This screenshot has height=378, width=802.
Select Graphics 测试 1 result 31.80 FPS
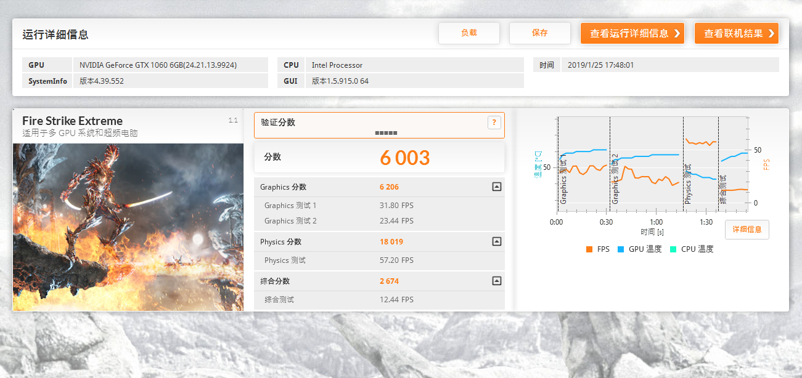(396, 206)
